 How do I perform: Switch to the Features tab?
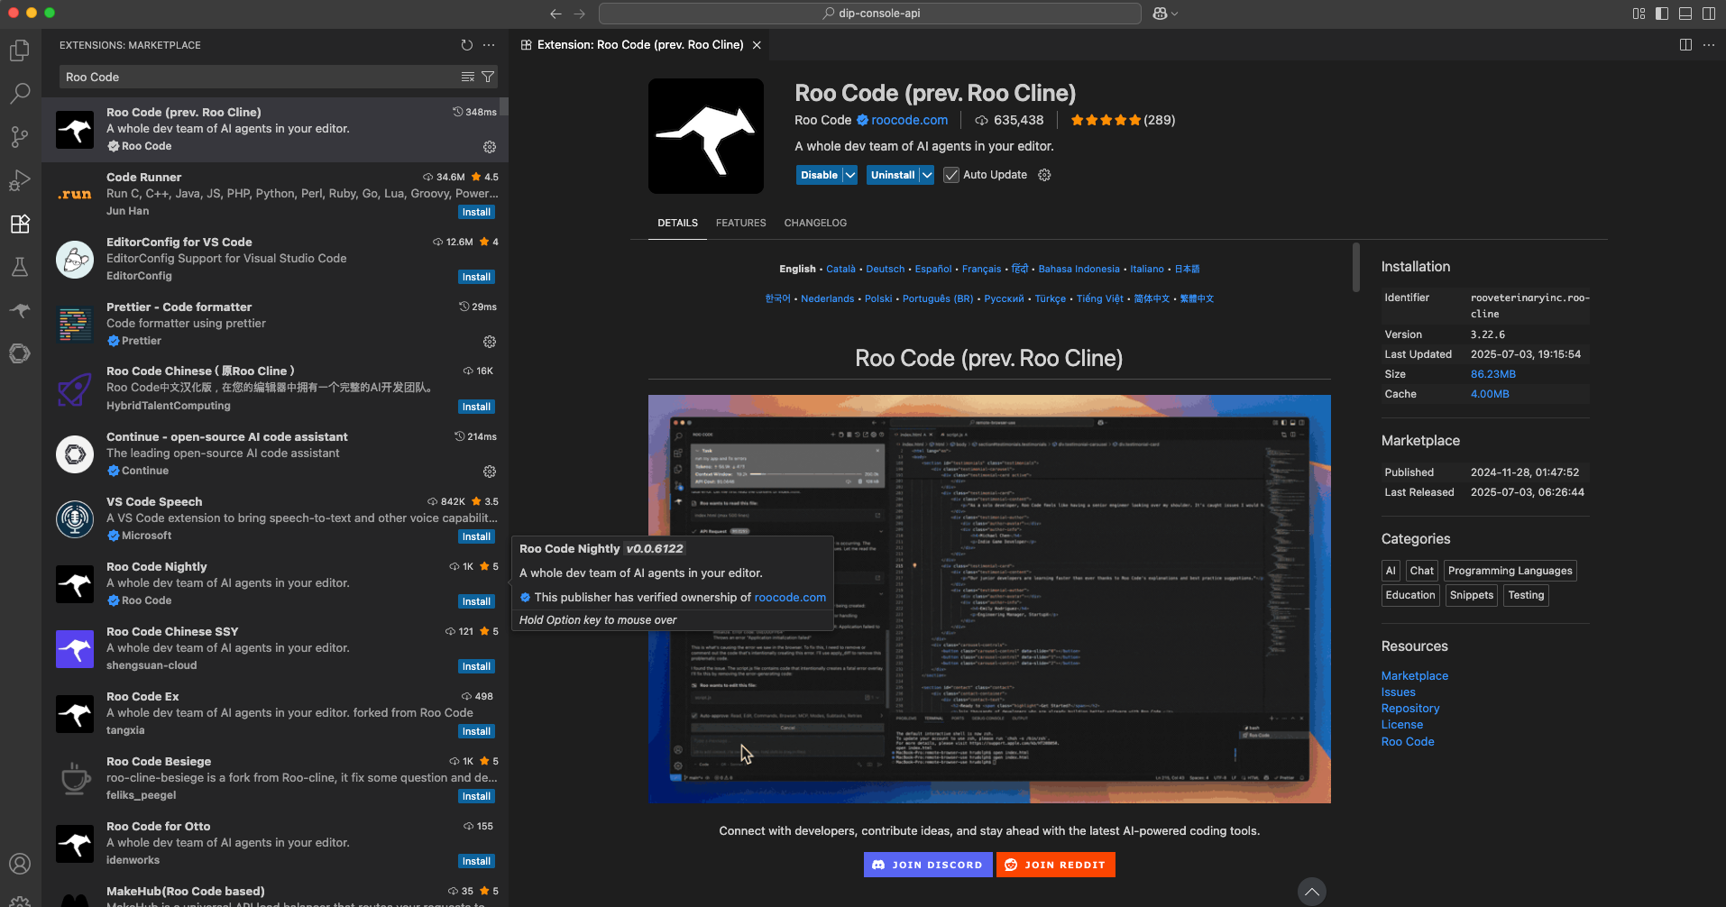click(x=740, y=223)
